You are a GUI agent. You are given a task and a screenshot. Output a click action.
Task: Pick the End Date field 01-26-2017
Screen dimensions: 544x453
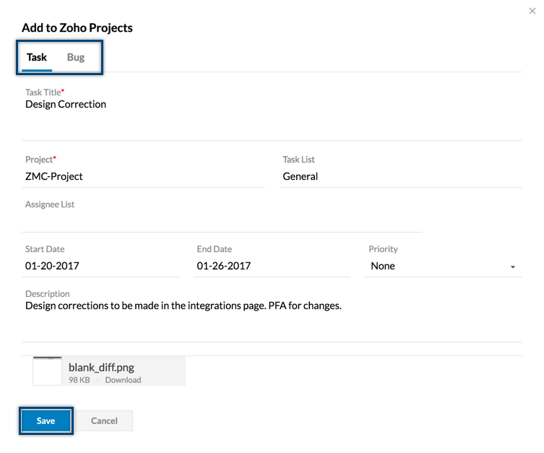click(x=272, y=266)
